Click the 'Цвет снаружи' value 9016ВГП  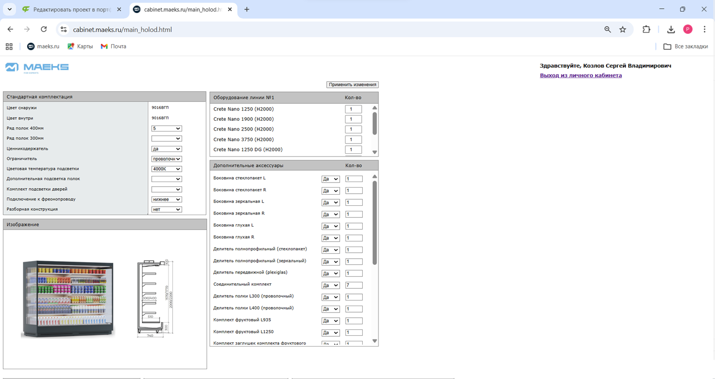(160, 108)
